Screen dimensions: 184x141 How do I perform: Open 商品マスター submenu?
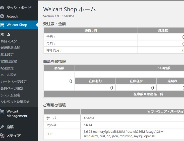click(x=10, y=41)
